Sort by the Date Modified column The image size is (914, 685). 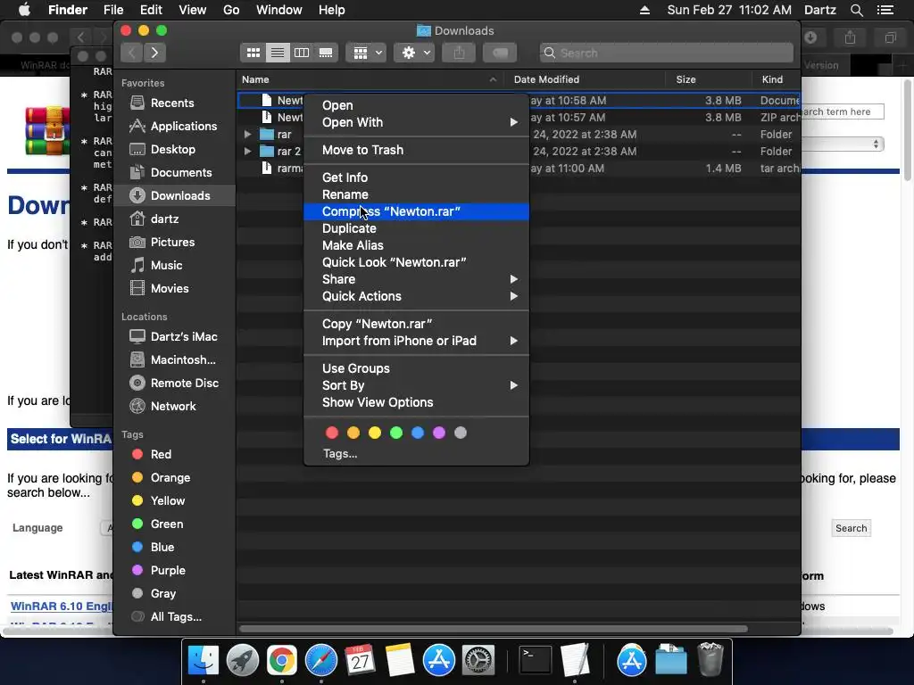pos(585,79)
